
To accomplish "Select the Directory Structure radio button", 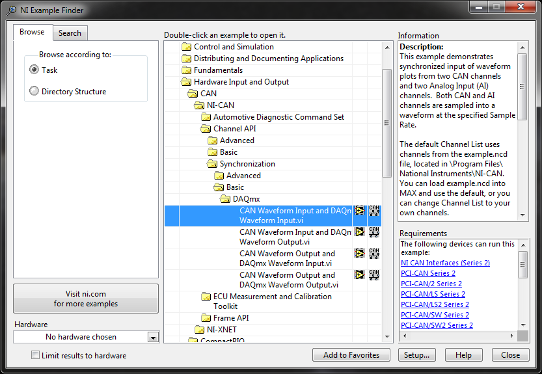I will tap(34, 91).
